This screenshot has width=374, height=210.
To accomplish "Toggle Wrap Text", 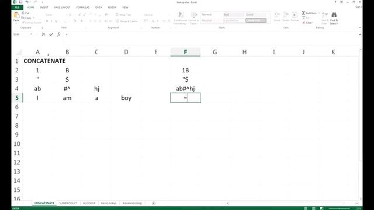I will click(123, 15).
